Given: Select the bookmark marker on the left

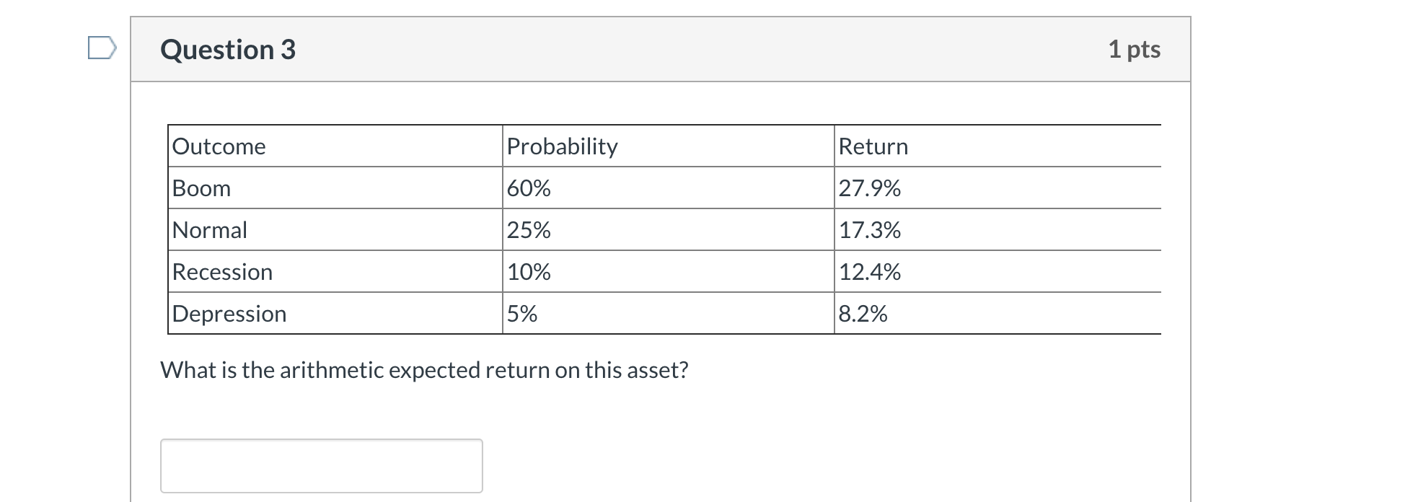Looking at the screenshot, I should pos(103,49).
